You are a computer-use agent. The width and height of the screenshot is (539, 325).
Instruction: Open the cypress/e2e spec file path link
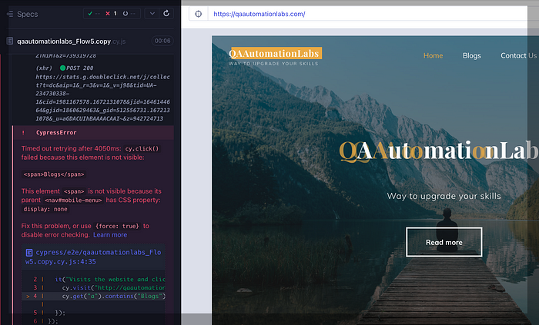[x=93, y=257]
